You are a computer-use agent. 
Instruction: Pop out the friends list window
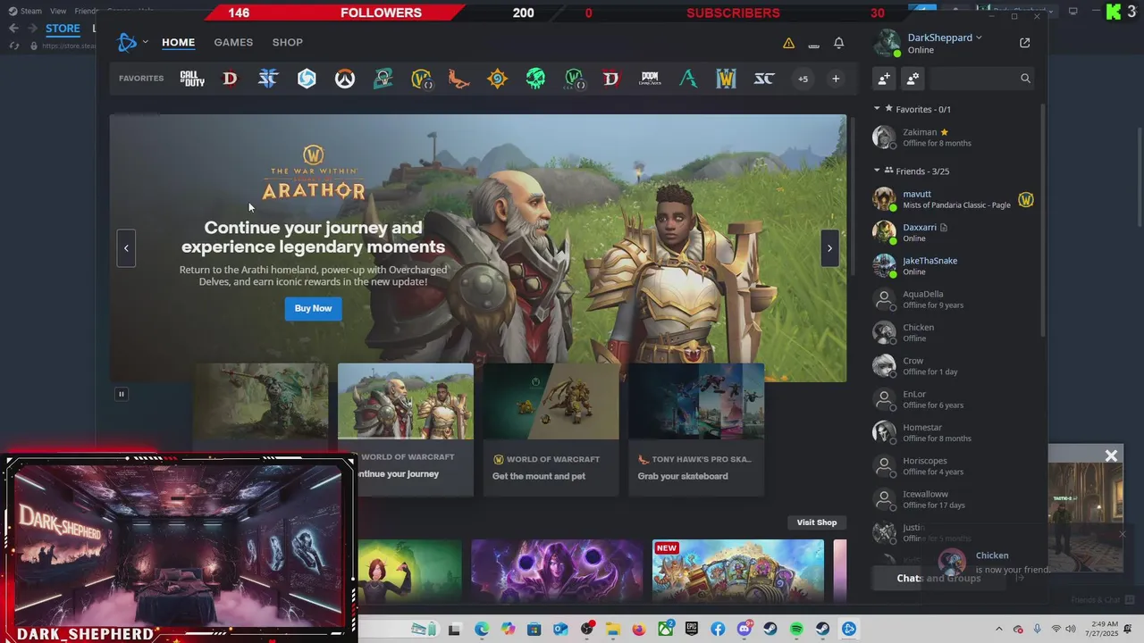[x=1024, y=43]
